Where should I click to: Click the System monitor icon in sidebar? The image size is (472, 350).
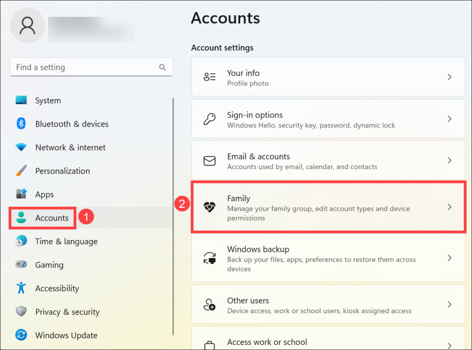click(x=21, y=100)
